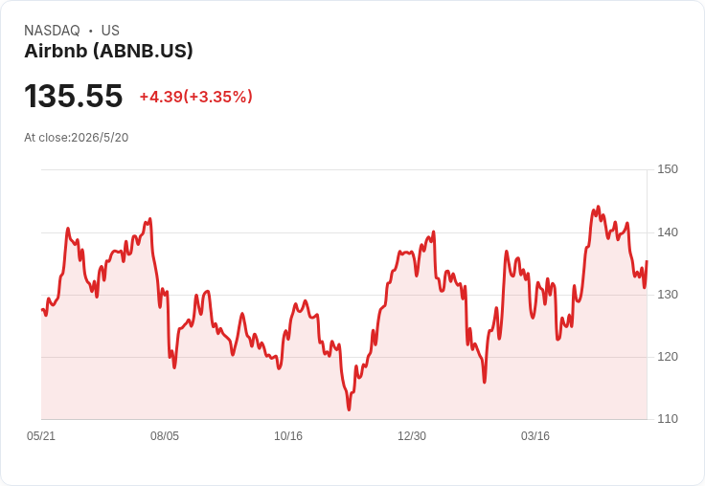Click the chart's highest price peak

point(598,207)
